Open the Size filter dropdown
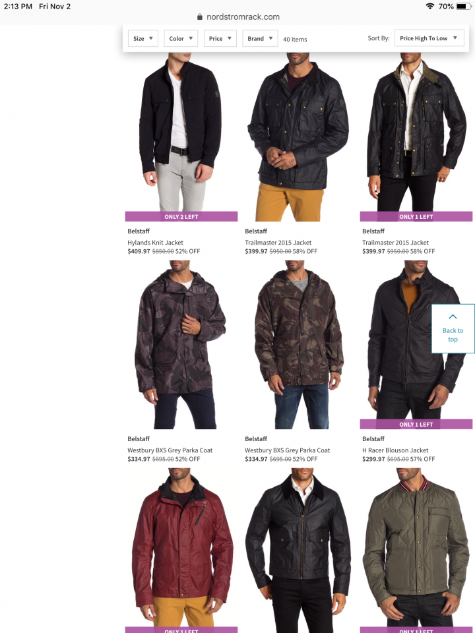Image resolution: width=475 pixels, height=633 pixels. [x=143, y=38]
